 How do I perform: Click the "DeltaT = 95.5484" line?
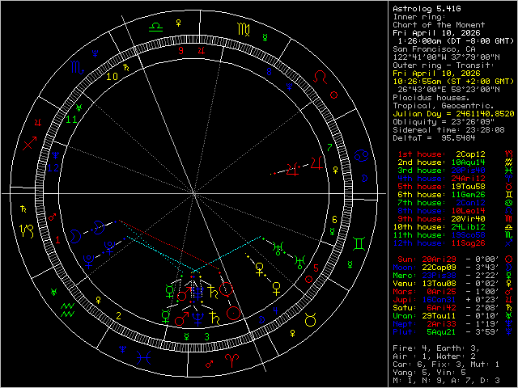tap(434, 138)
